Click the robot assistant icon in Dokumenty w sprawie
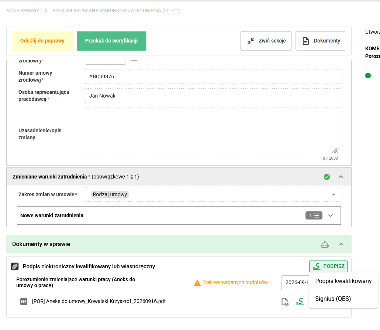Screen dimensions: 380x330 pyautogui.click(x=325, y=244)
